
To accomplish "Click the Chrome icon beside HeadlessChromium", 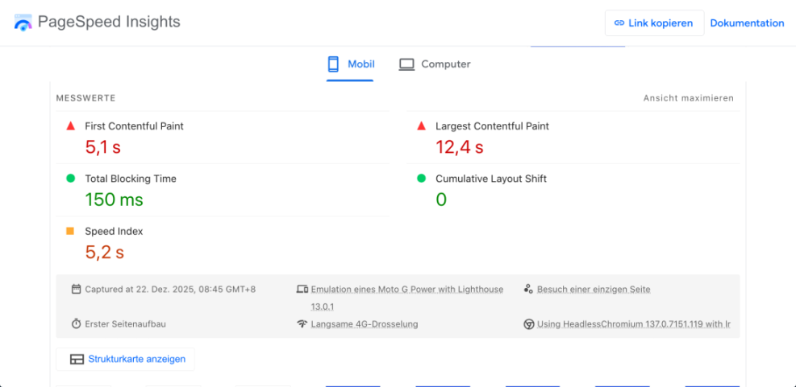I will tap(528, 323).
